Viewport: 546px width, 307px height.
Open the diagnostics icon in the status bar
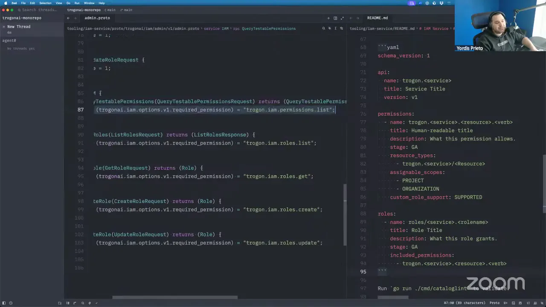(89, 303)
